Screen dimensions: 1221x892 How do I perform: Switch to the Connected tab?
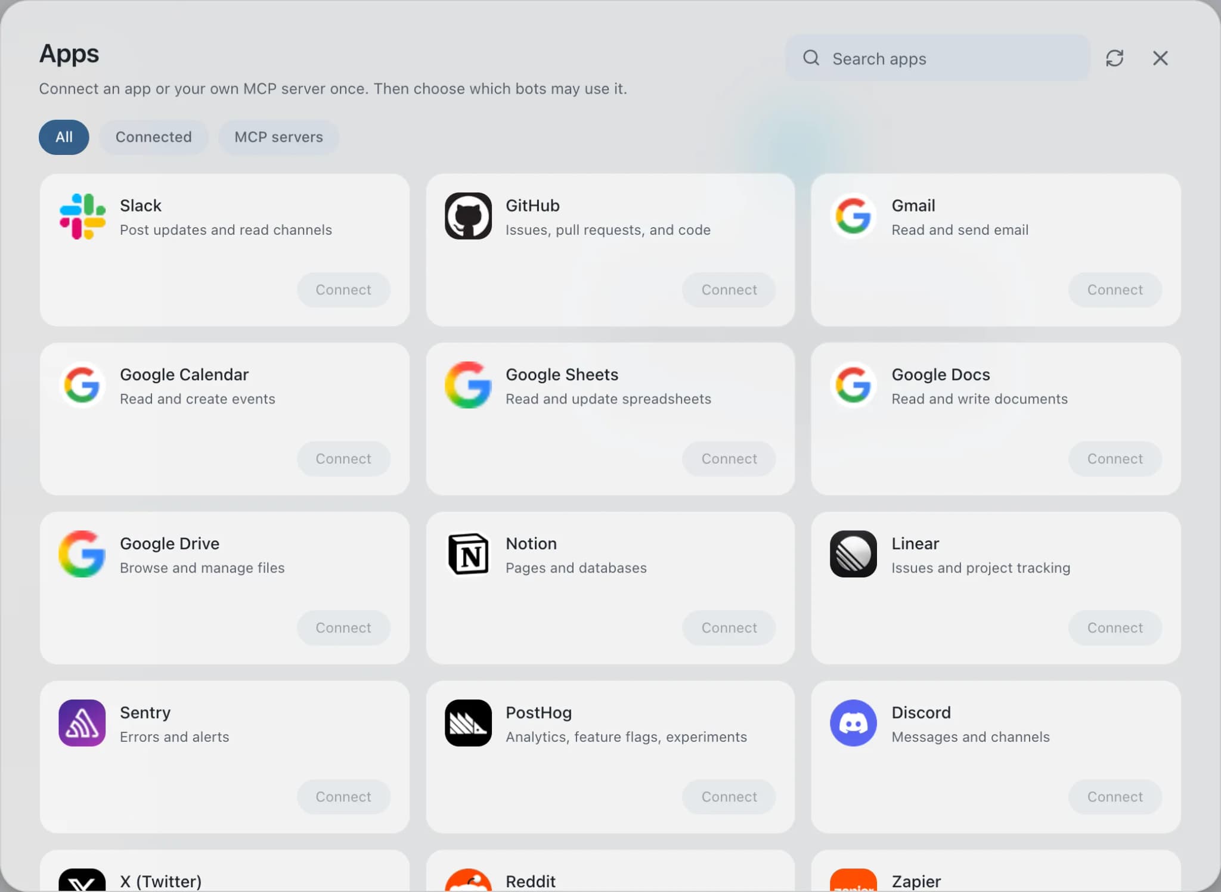pos(154,137)
